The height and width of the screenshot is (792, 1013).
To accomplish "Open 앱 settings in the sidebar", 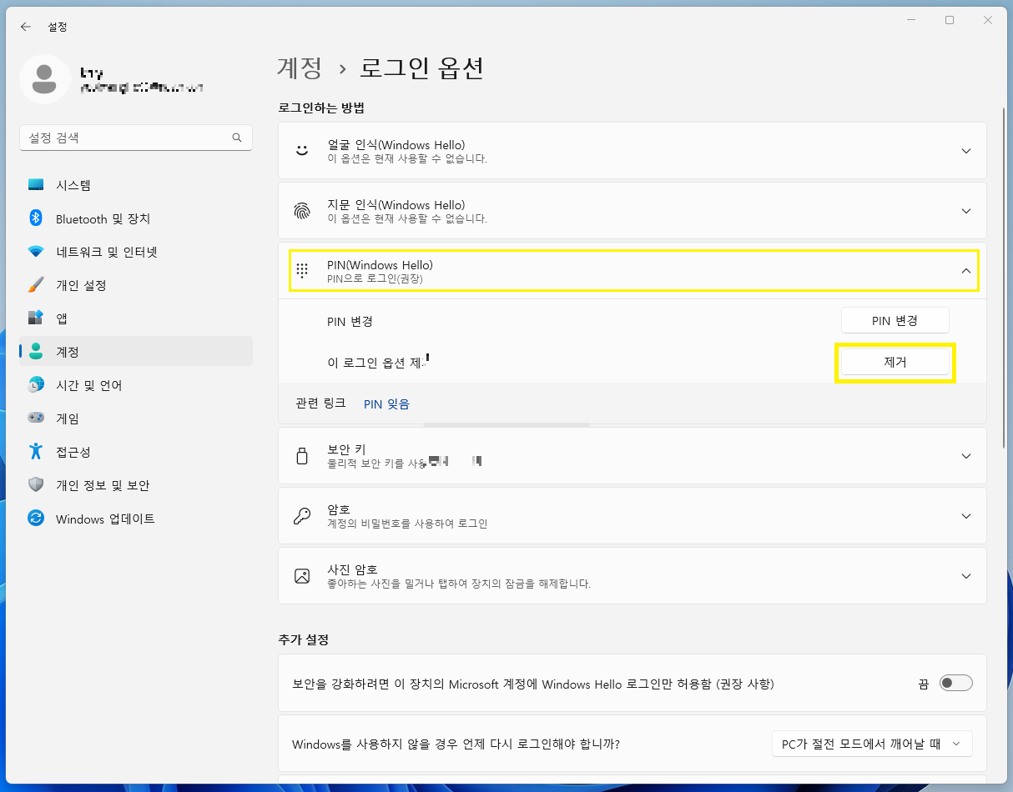I will [x=135, y=318].
